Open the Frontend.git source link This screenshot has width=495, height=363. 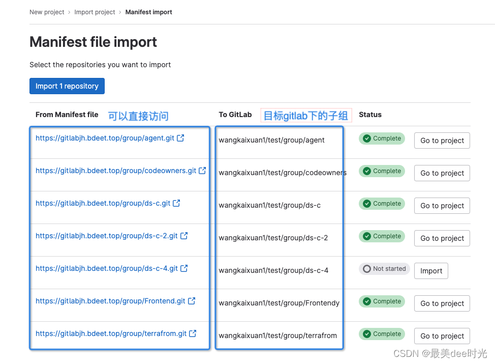click(110, 301)
